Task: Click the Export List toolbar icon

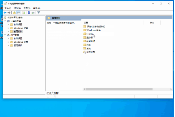Action: (24, 13)
